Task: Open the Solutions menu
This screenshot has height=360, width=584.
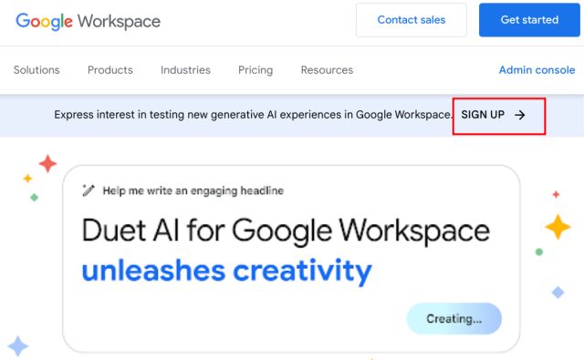Action: click(x=36, y=70)
